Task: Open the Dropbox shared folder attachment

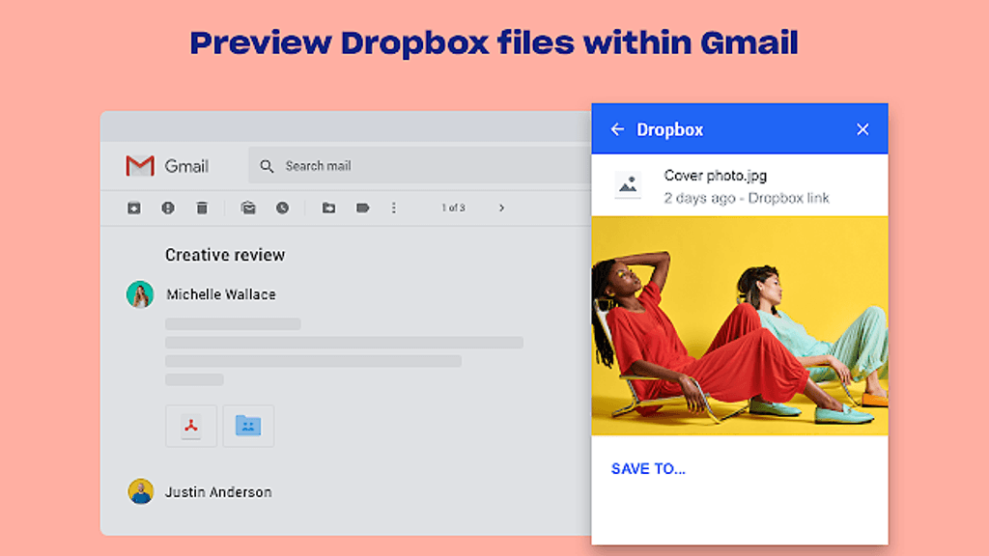Action: click(248, 426)
